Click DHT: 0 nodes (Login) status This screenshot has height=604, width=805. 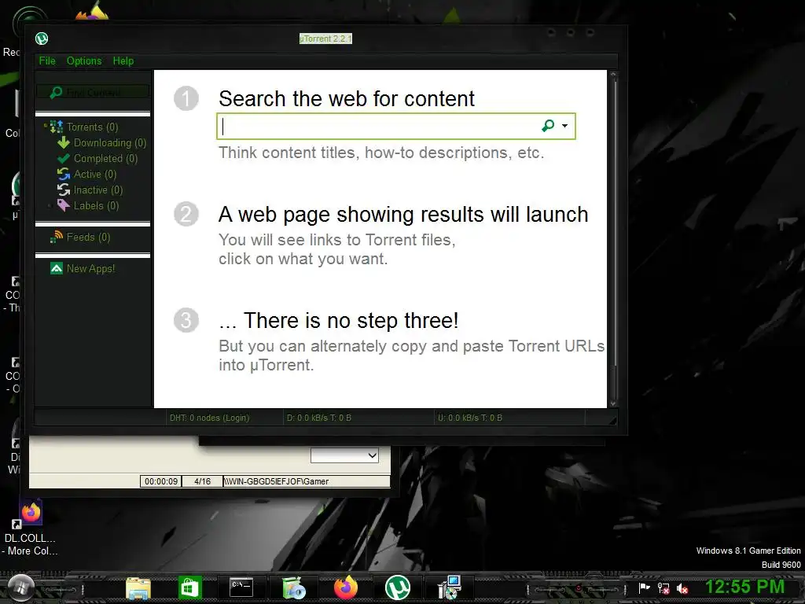pos(209,418)
